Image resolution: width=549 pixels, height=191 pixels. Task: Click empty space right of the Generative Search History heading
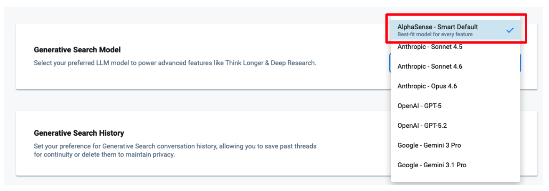coord(250,133)
